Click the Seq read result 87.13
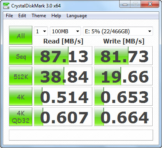162x148 pixels. click(x=63, y=56)
